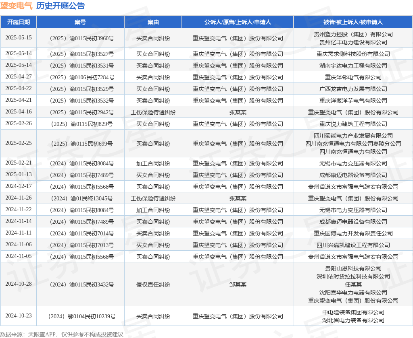Select defendant 贵州亿丰电力建设有限公司
The image size is (413, 338).
(x=353, y=42)
